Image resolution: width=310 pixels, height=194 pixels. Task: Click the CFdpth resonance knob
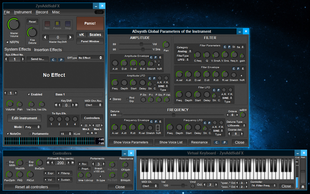(125, 165)
